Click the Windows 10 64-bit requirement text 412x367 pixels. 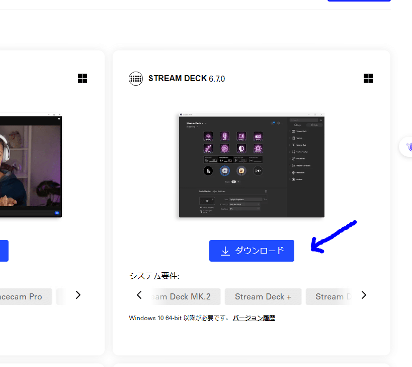click(x=179, y=318)
